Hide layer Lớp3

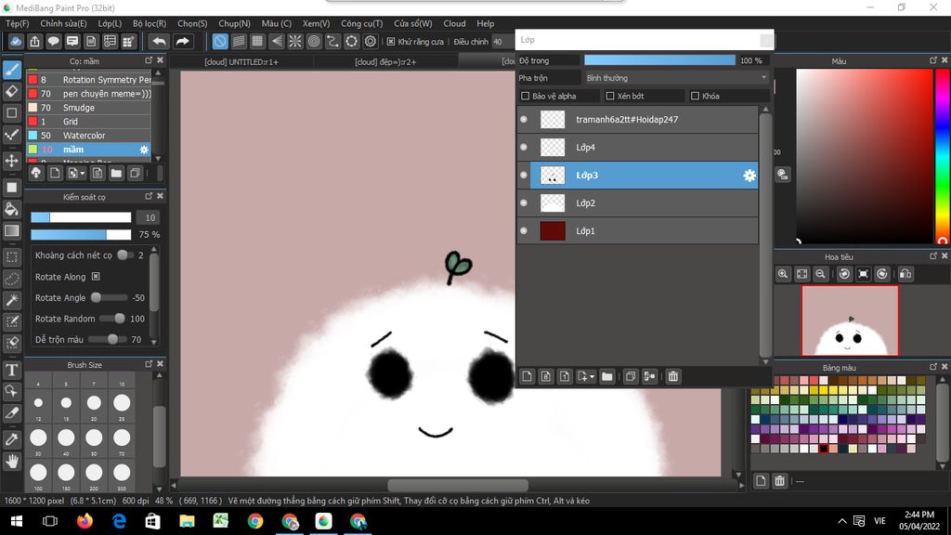[x=524, y=176]
